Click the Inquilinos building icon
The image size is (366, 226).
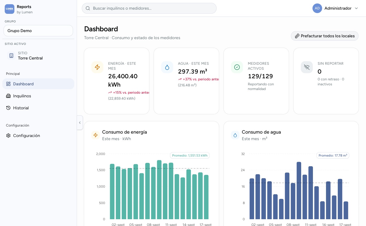(8, 96)
